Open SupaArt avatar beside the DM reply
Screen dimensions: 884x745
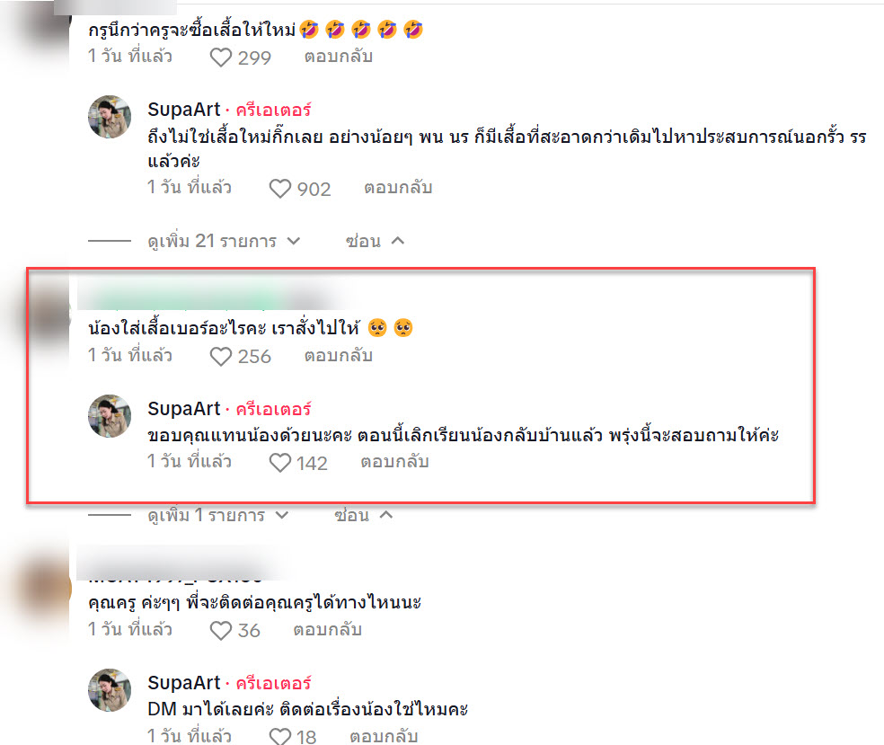coord(110,690)
